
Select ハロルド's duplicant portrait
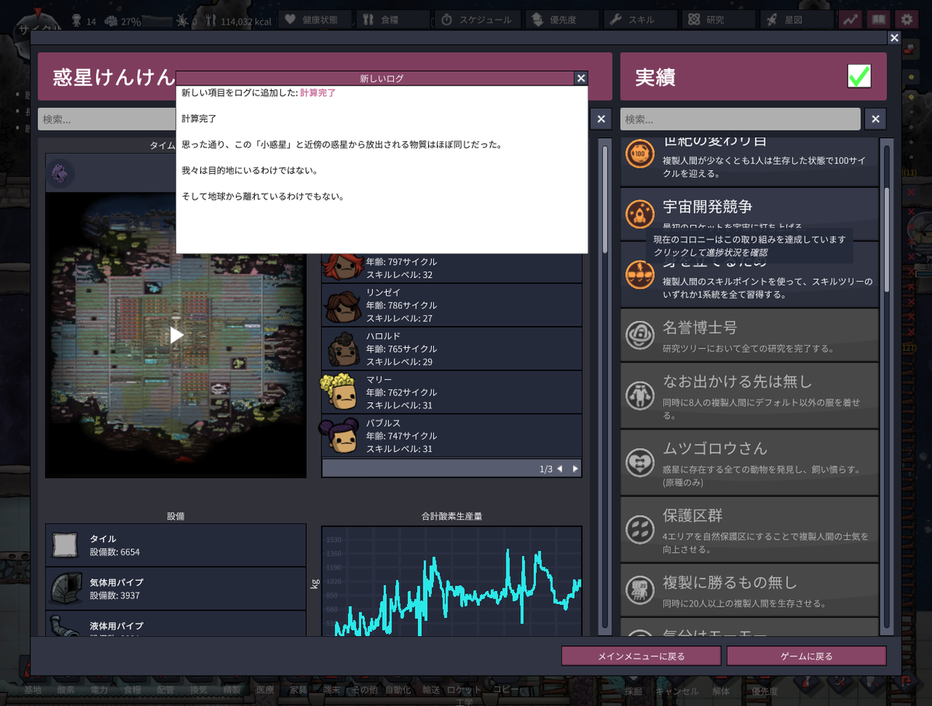343,349
